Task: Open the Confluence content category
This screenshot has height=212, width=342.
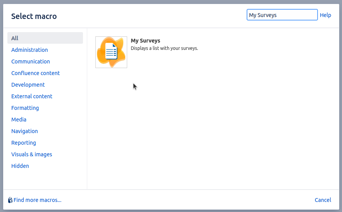Action: pos(35,73)
